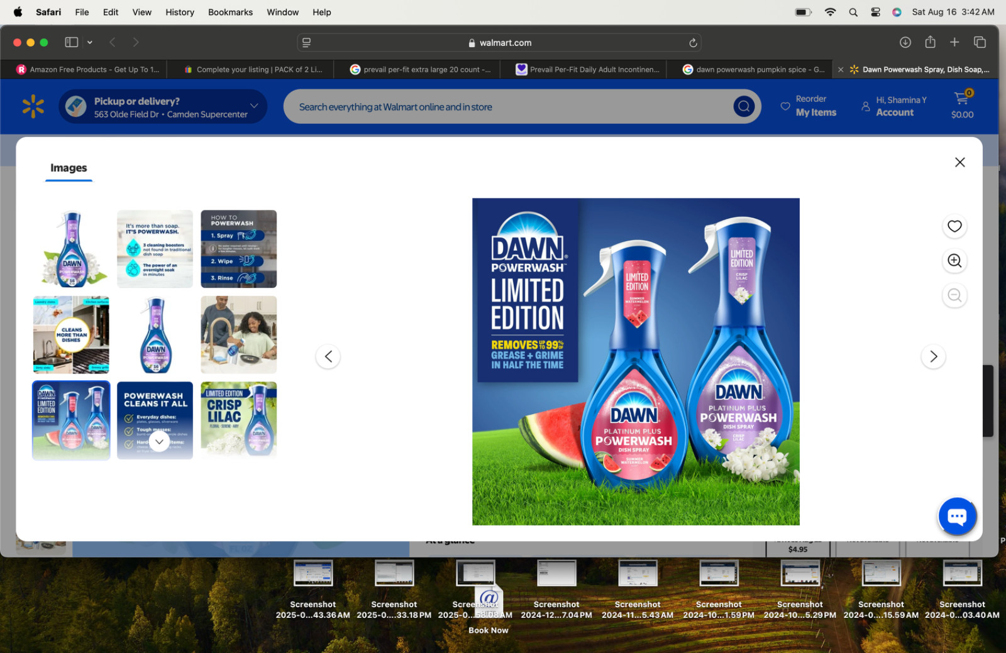
Task: Click the Apple menu logo
Action: 18,11
